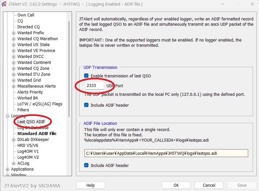This screenshot has width=259, height=191.
Task: Open Alerts Priority settings
Action: tap(30, 92)
